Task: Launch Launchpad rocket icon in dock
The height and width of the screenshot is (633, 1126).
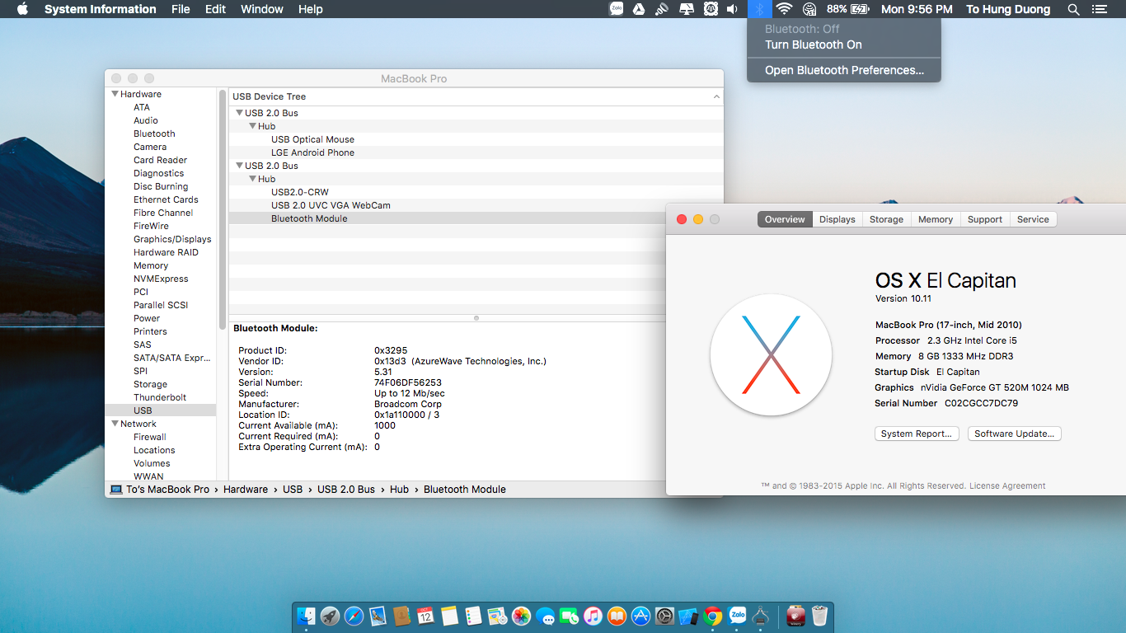Action: pos(331,616)
